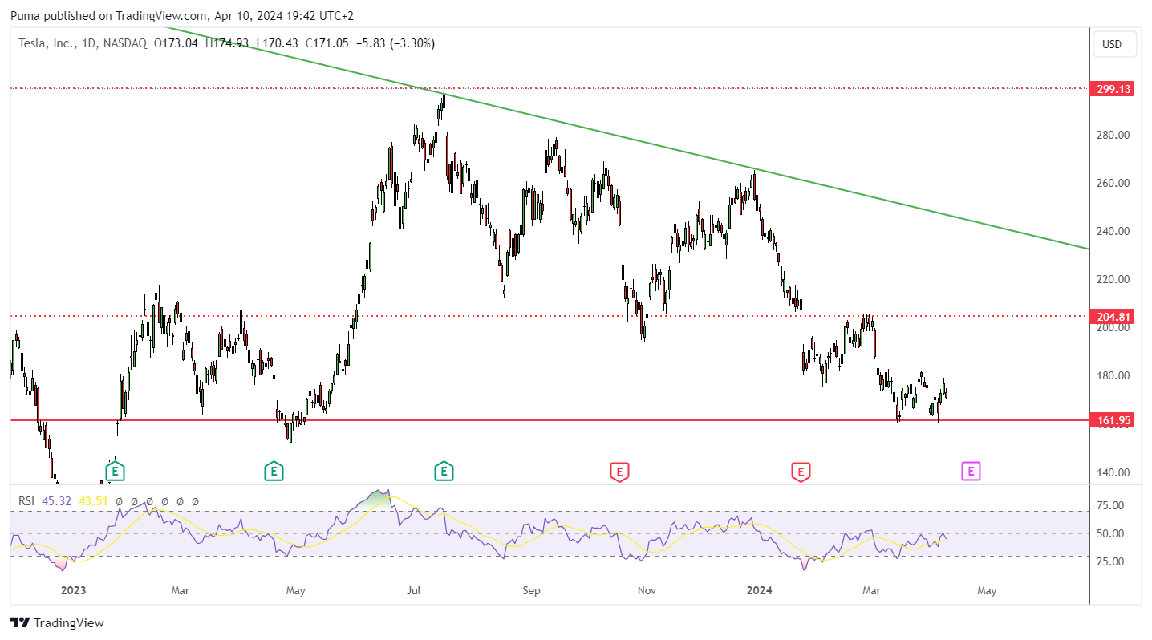The height and width of the screenshot is (640, 1152).
Task: Click the yellow RSI average value 43.51
Action: pyautogui.click(x=93, y=501)
